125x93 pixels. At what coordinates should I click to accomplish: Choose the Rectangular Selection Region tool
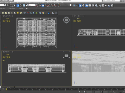click(11, 5)
